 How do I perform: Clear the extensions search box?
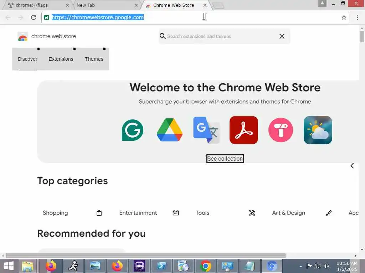point(282,36)
